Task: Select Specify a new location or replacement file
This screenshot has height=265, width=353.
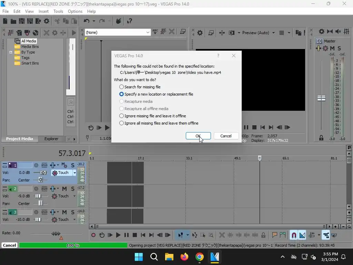Action: click(156, 94)
